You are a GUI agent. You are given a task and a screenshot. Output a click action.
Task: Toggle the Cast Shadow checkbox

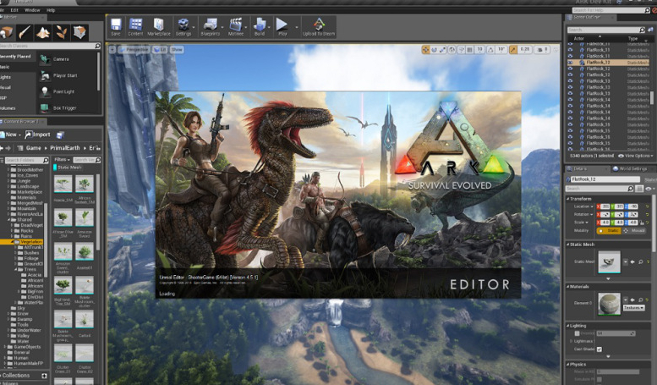click(600, 349)
